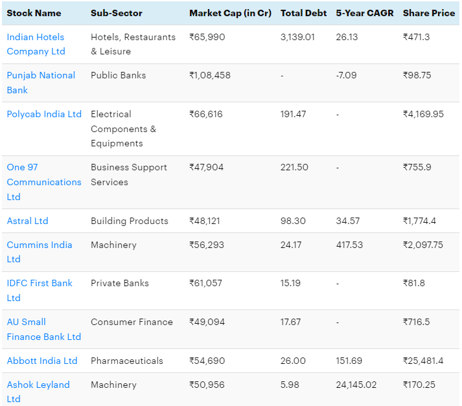The height and width of the screenshot is (406, 462).
Task: Click the Share Price column header
Action: click(x=429, y=13)
